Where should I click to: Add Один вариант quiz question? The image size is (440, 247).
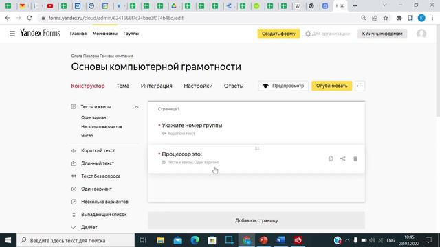pos(95,117)
